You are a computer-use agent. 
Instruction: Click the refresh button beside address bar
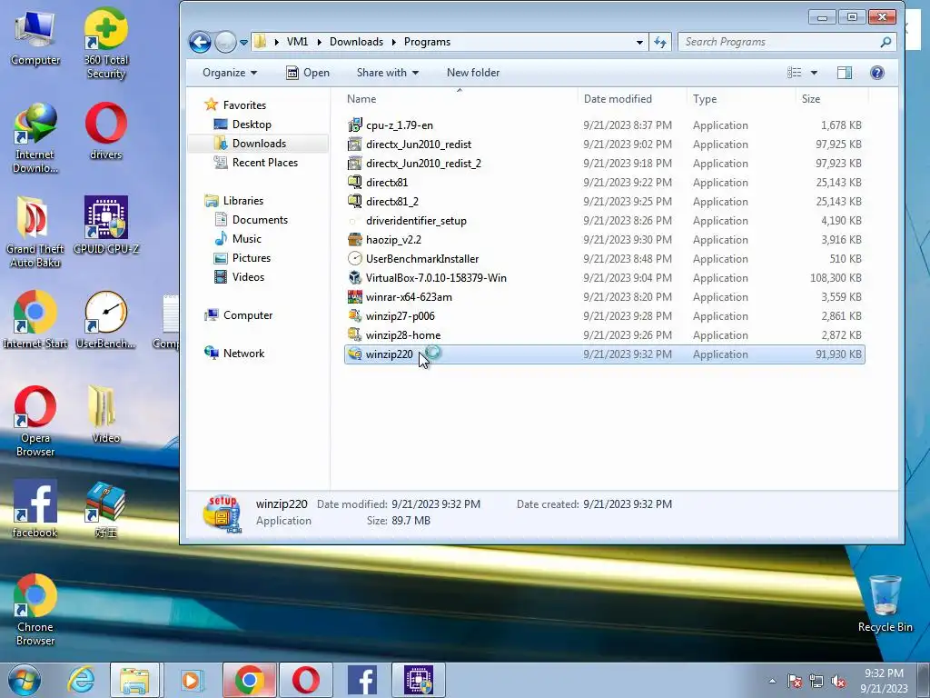coord(660,42)
